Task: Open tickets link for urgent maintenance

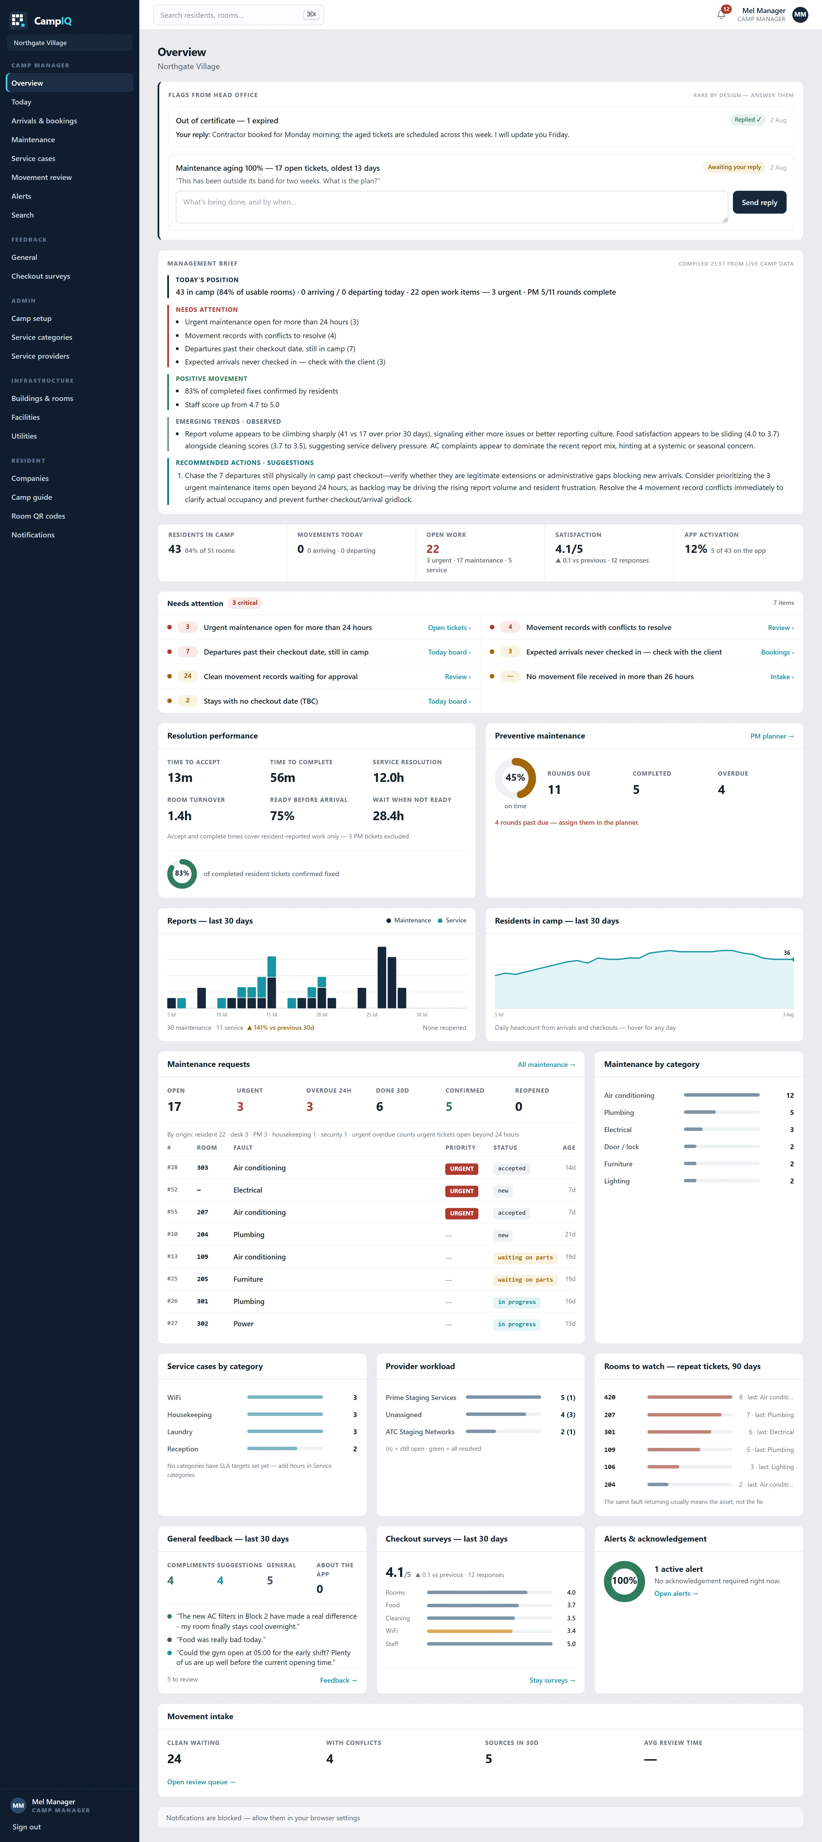Action: click(449, 628)
